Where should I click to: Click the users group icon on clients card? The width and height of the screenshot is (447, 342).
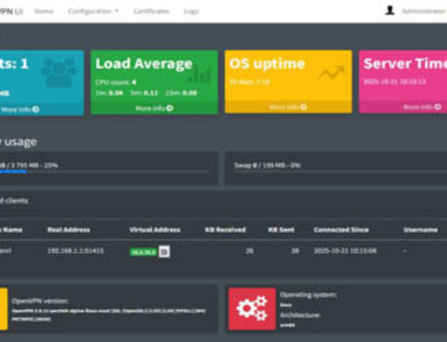59,72
